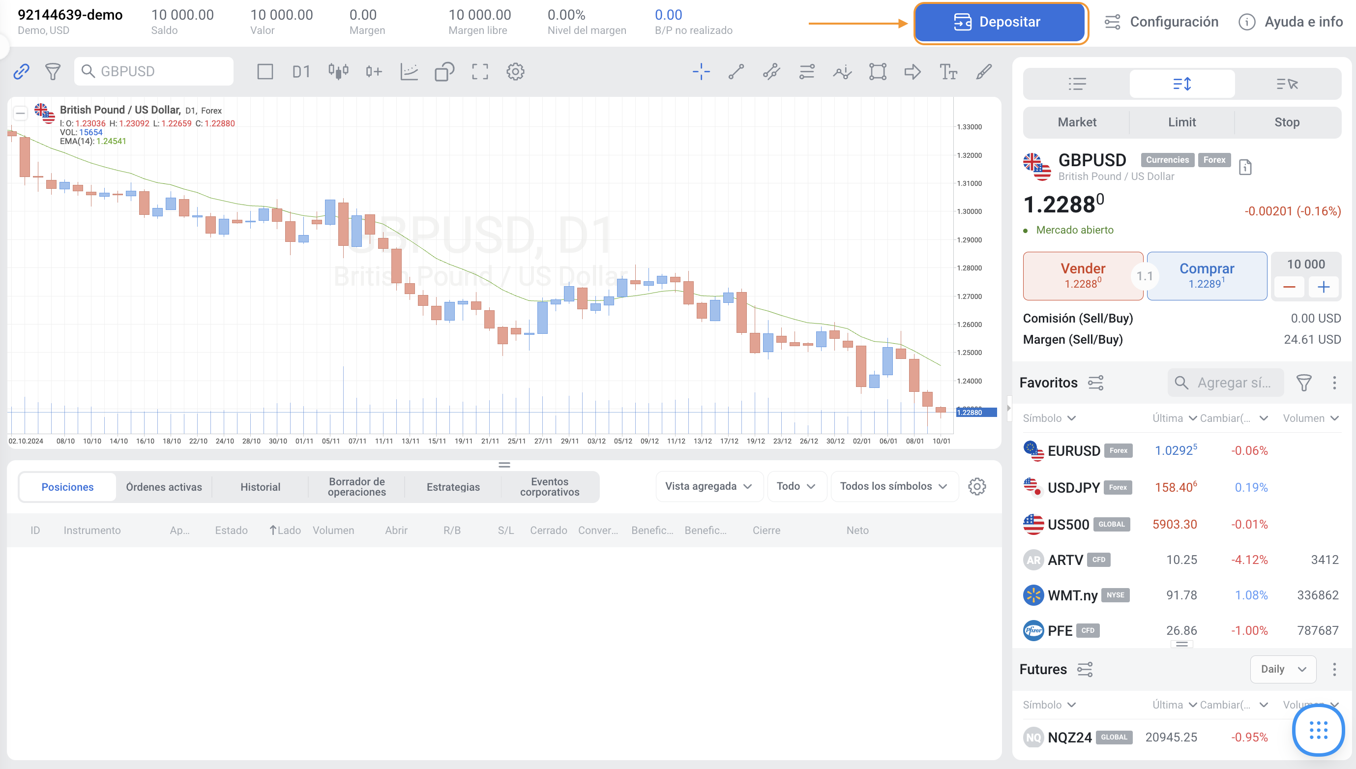Switch to Stop order type
1356x769 pixels.
pos(1286,122)
